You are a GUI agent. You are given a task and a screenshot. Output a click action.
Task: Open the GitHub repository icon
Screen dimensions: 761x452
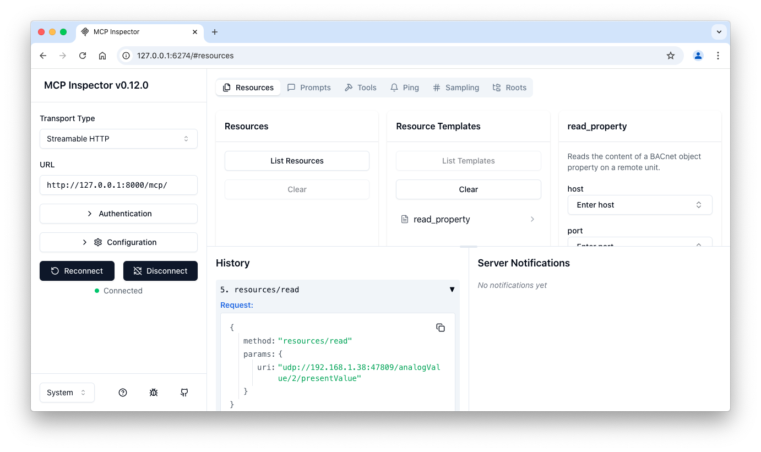184,393
